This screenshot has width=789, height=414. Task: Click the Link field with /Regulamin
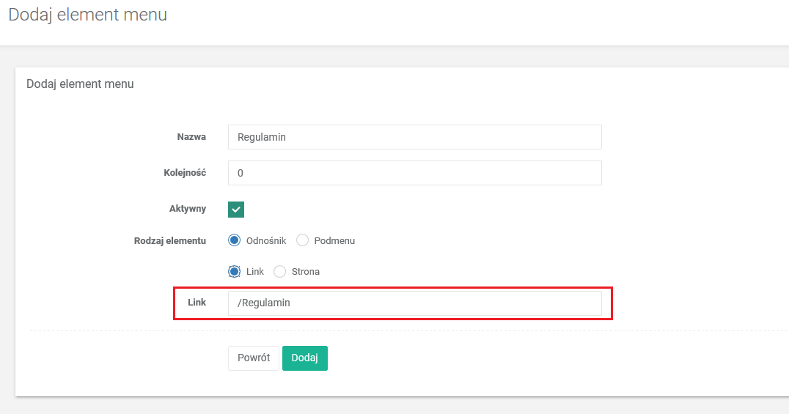pyautogui.click(x=414, y=303)
